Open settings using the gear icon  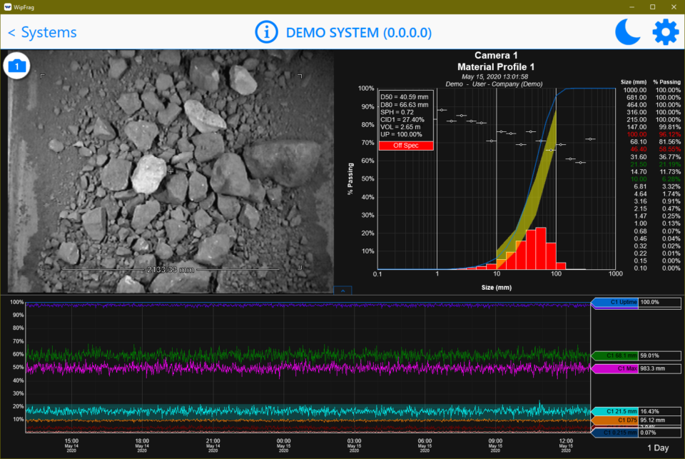[665, 31]
